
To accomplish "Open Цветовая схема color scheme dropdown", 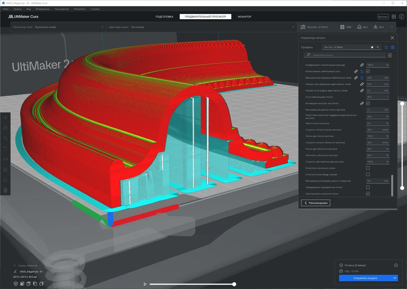I will [201, 27].
